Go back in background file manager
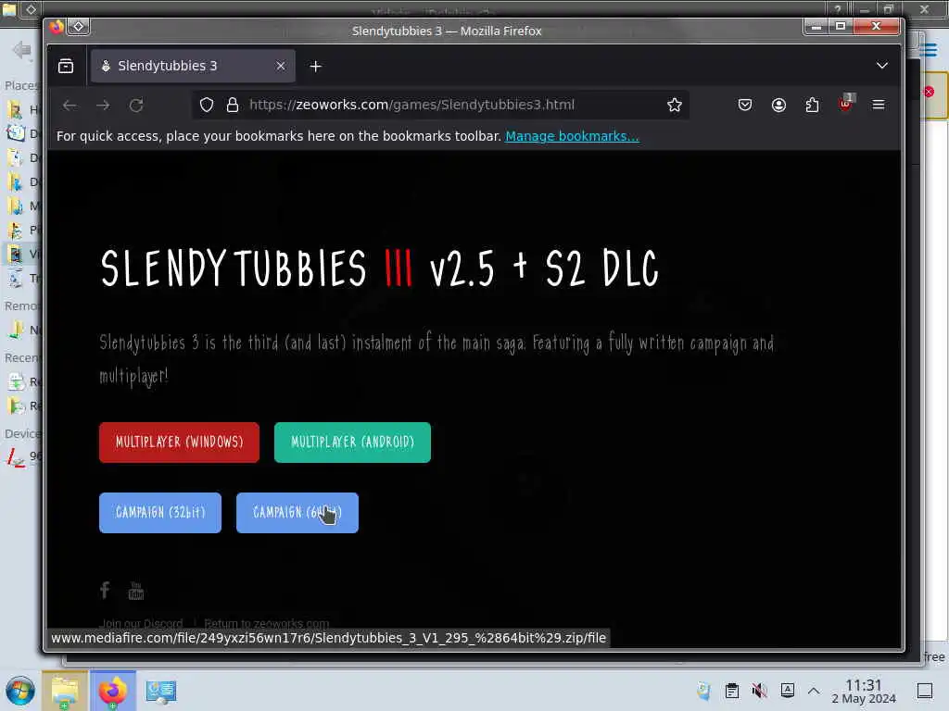Screen dimensions: 949x711 click(22, 50)
